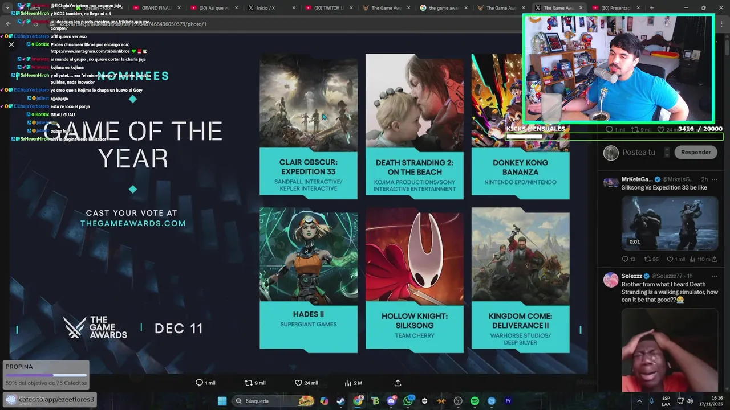This screenshot has height=410, width=730.
Task: Click the microphone icon in the system tray
Action: [651, 401]
